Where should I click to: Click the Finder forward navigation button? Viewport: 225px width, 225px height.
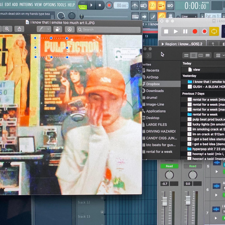click(148, 55)
